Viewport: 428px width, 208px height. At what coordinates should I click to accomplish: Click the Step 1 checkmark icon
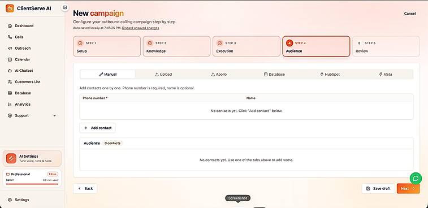point(80,43)
